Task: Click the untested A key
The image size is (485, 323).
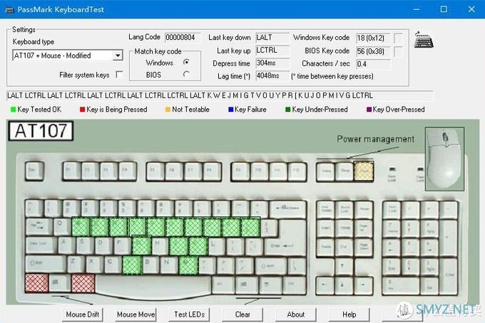Action: [x=66, y=246]
